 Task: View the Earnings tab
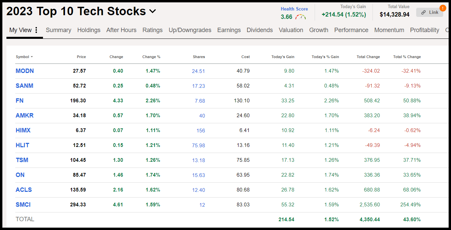[x=229, y=30]
